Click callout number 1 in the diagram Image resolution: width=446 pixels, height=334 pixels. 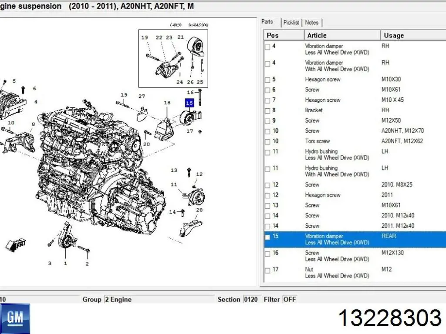(x=65, y=263)
